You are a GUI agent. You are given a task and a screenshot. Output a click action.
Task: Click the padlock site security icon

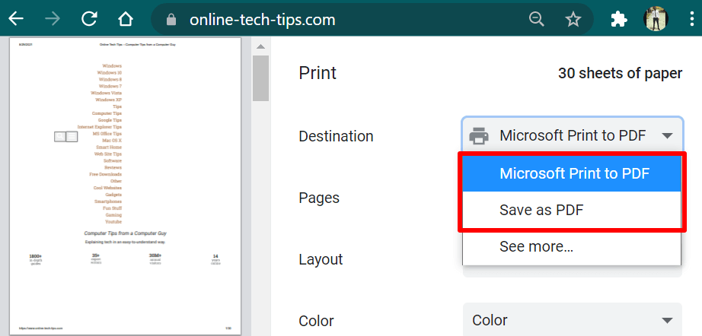click(x=171, y=19)
